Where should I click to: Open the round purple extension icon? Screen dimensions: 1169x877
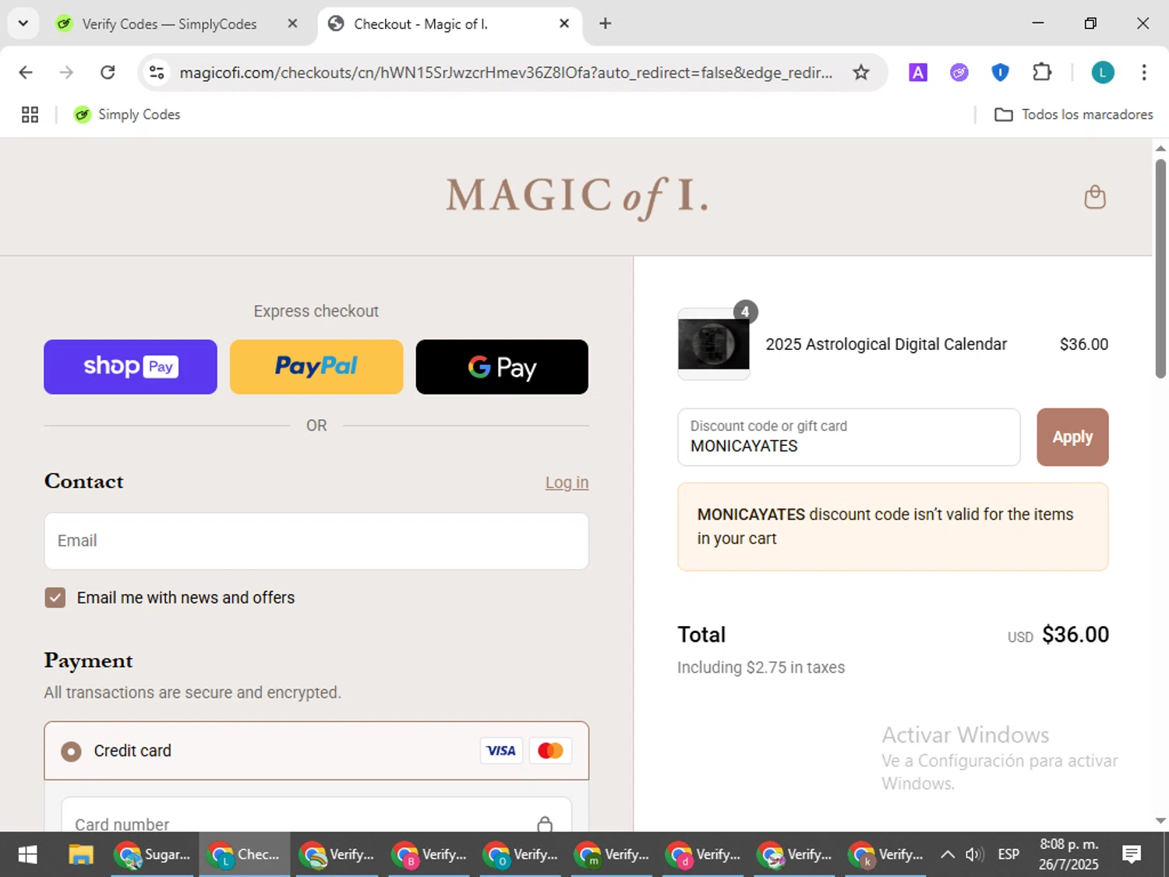click(959, 72)
